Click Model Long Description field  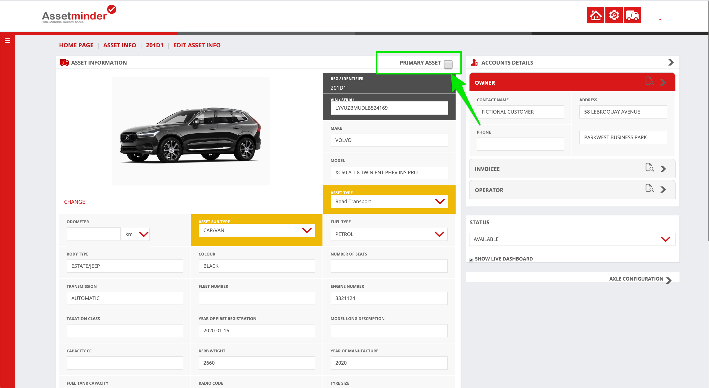tap(389, 331)
